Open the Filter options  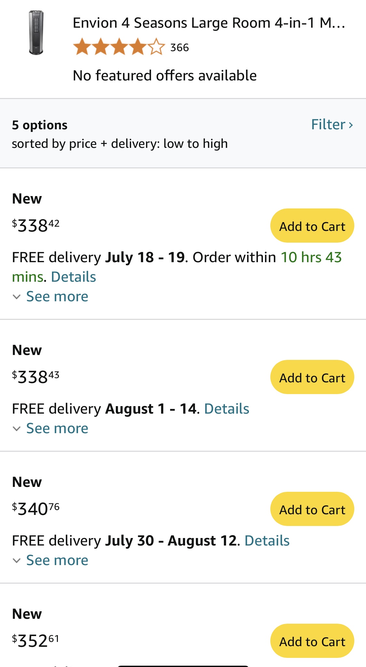pos(328,124)
